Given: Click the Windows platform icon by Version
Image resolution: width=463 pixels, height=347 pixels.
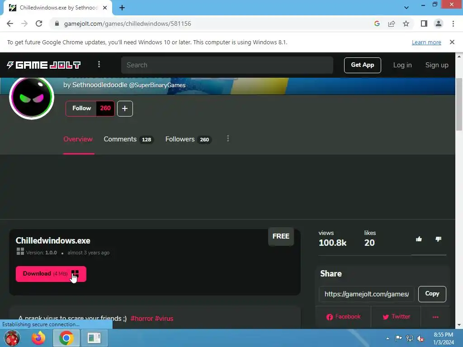Looking at the screenshot, I should (x=20, y=251).
